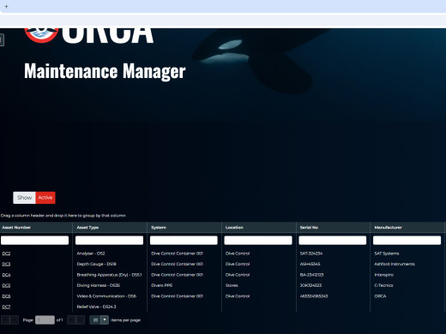Go to next page in pager
The height and width of the screenshot is (334, 446).
(71, 320)
